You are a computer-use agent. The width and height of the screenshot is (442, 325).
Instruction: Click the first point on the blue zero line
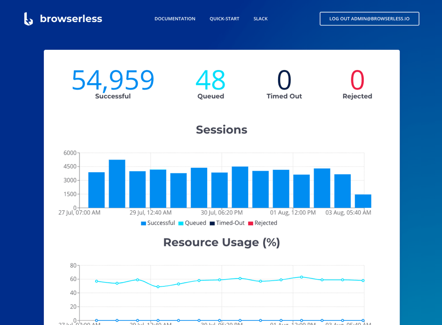point(96,320)
